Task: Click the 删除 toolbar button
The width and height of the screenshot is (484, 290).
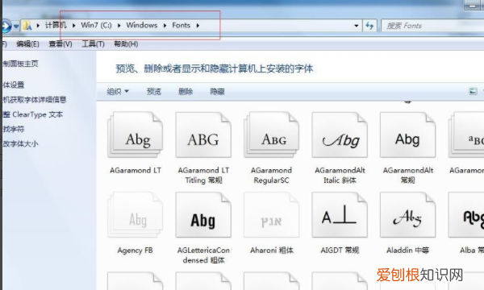Action: point(186,92)
